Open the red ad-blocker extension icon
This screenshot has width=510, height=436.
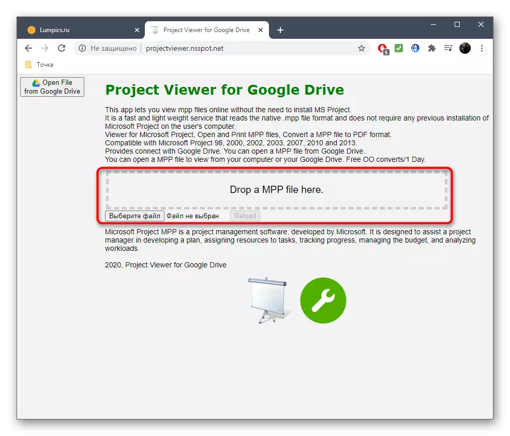383,49
